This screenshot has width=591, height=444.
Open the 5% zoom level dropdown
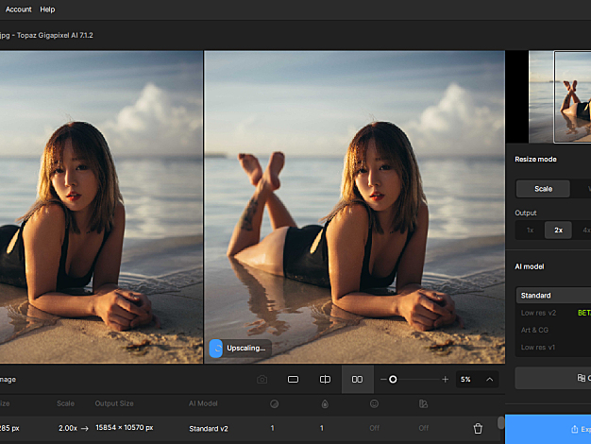[x=465, y=380]
